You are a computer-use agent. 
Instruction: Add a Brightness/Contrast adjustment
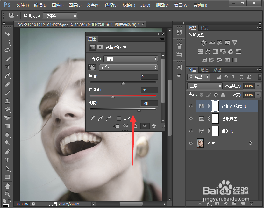coord(204,43)
